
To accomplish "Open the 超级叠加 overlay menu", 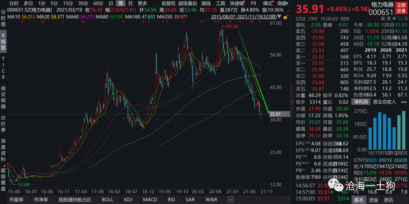I will (188, 3).
